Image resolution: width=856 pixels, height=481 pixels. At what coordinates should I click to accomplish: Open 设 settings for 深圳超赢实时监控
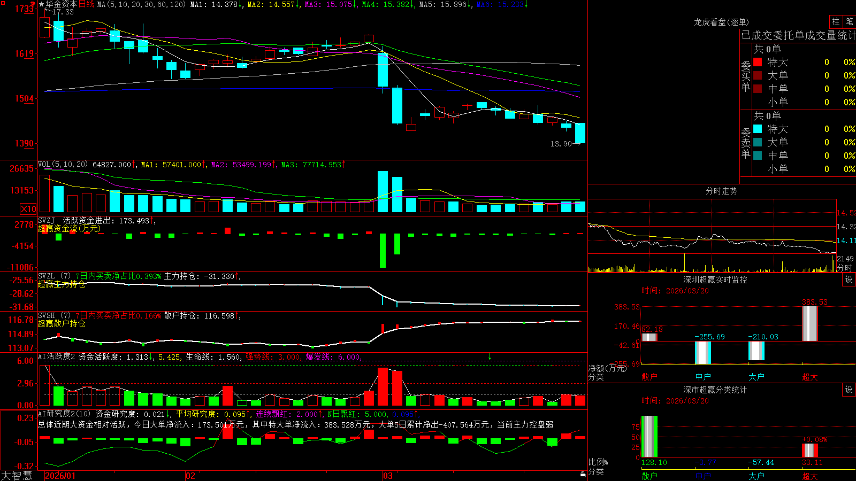coord(849,280)
